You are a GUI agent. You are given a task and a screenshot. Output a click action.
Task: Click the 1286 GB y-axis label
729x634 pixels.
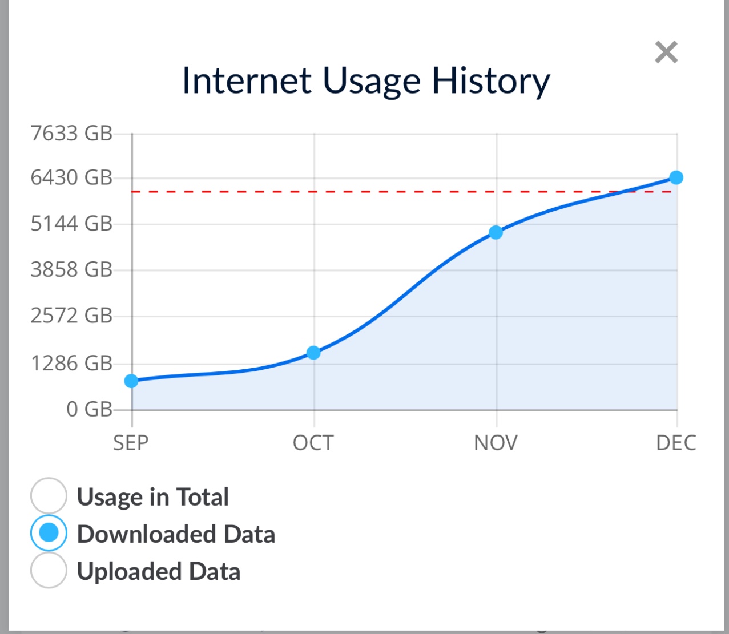[x=72, y=363]
